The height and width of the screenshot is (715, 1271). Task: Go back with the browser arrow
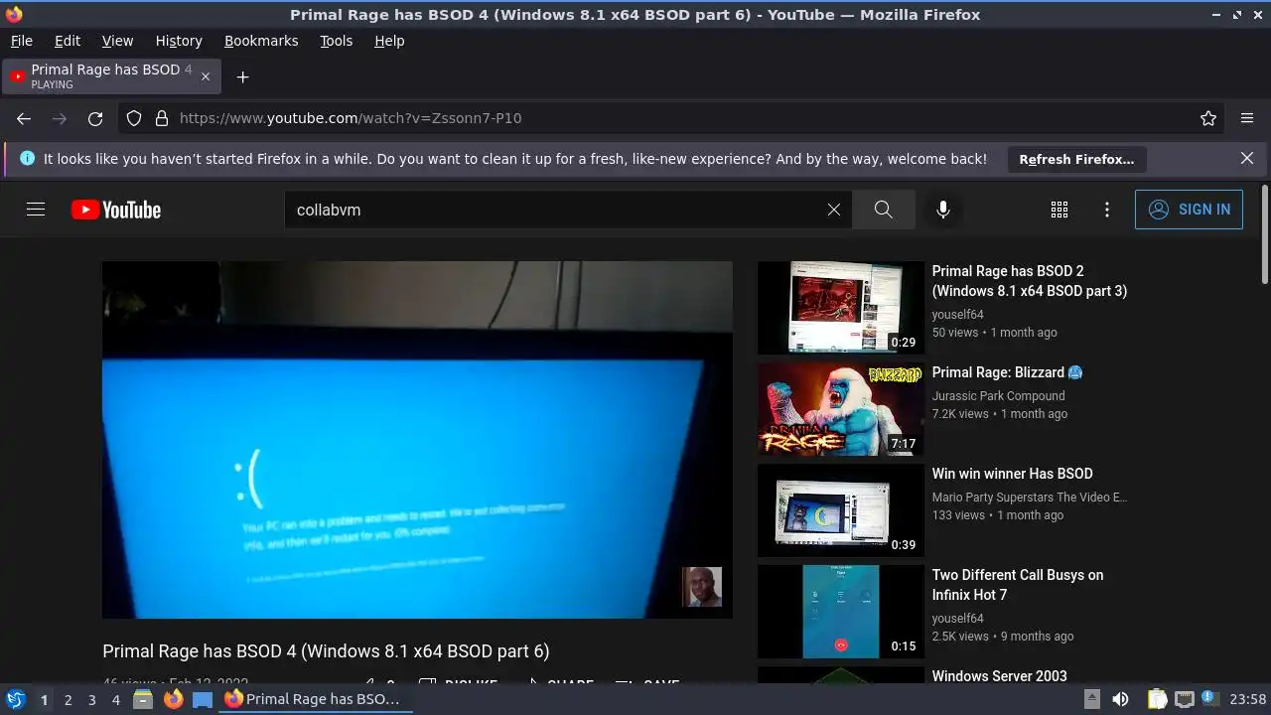tap(24, 118)
